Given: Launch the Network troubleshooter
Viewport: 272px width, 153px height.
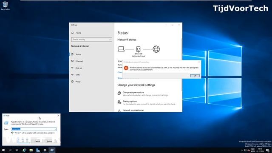Looking at the screenshot, I should click(x=133, y=110).
